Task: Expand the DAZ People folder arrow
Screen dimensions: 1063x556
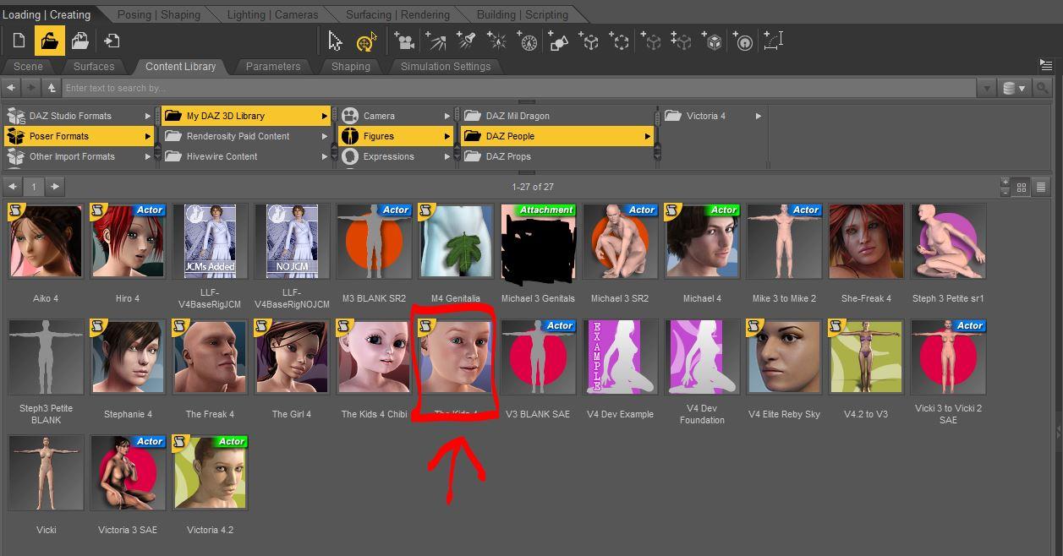Action: pos(648,136)
